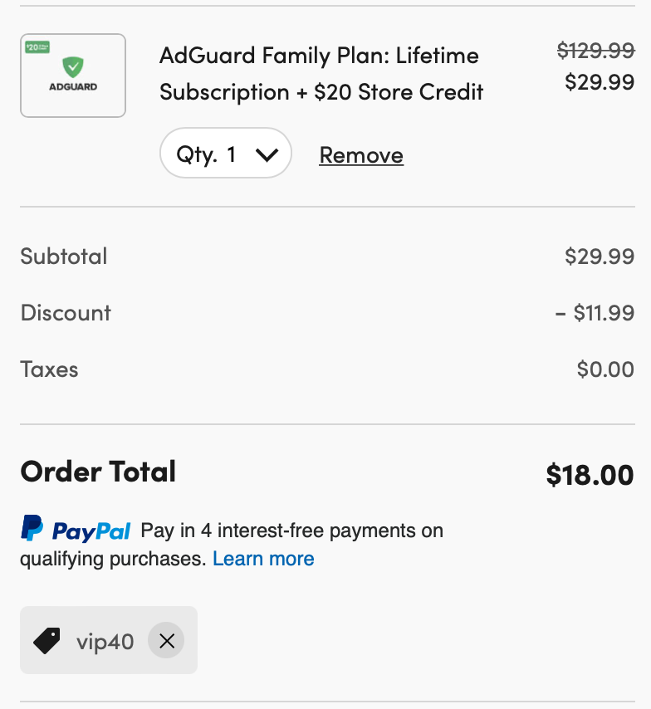Open PayPal Learn more link
The height and width of the screenshot is (709, 651).
pyautogui.click(x=263, y=559)
